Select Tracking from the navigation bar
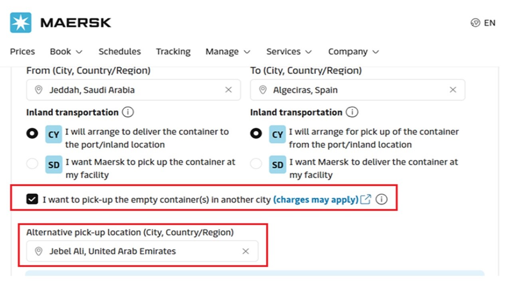 pos(173,51)
